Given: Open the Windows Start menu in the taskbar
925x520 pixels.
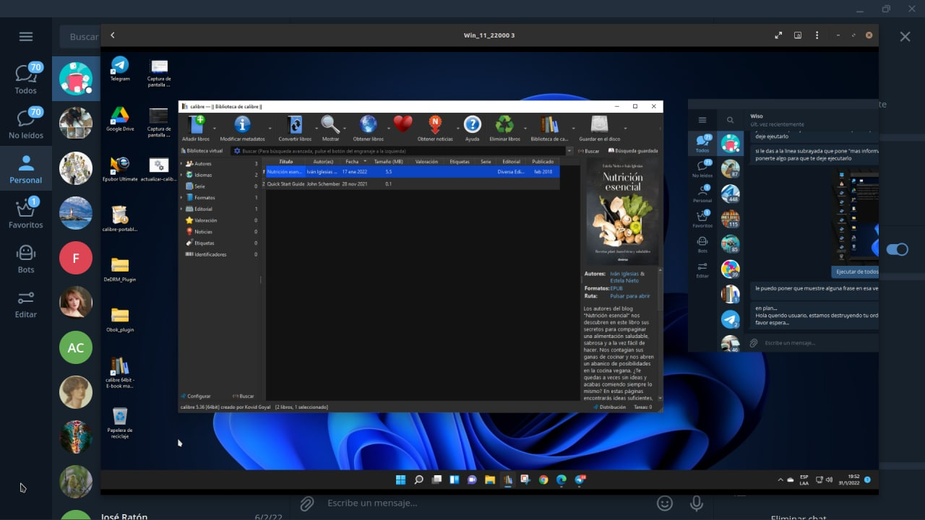Looking at the screenshot, I should tap(400, 480).
